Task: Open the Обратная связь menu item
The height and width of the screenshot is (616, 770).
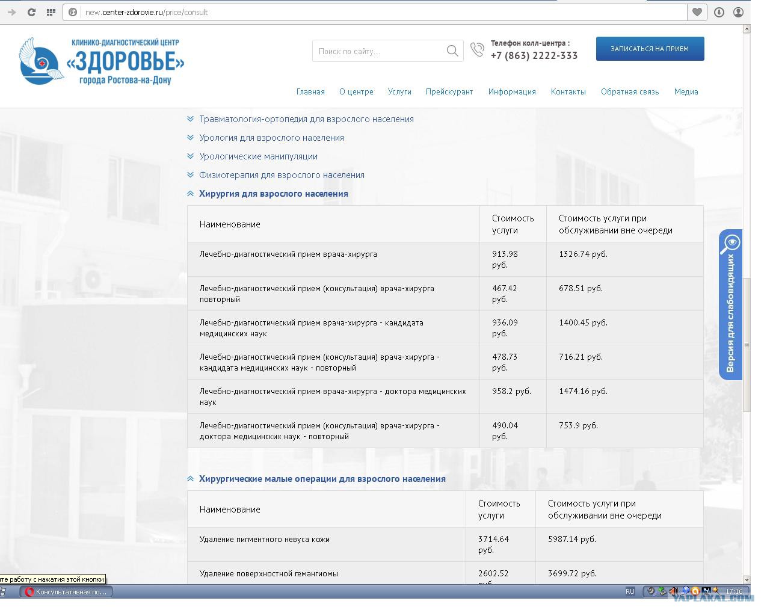Action: tap(630, 92)
